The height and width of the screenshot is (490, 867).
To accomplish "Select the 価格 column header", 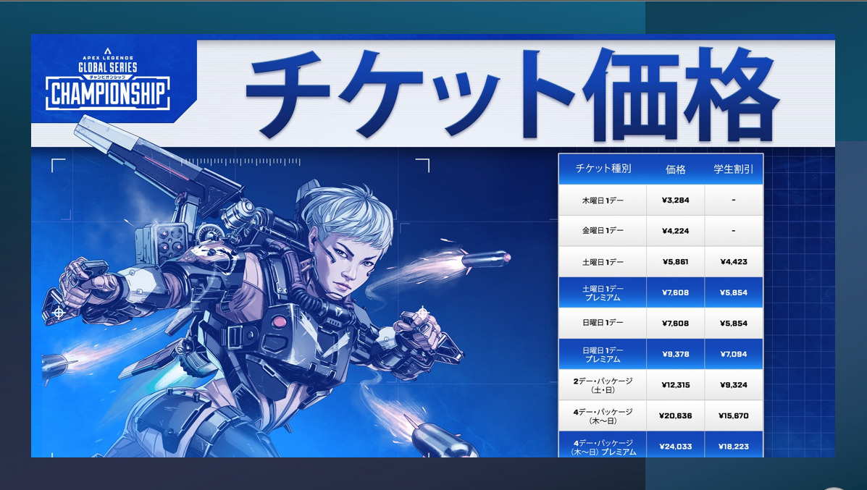I will tap(675, 169).
